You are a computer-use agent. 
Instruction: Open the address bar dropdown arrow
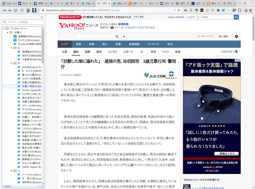click(175, 10)
